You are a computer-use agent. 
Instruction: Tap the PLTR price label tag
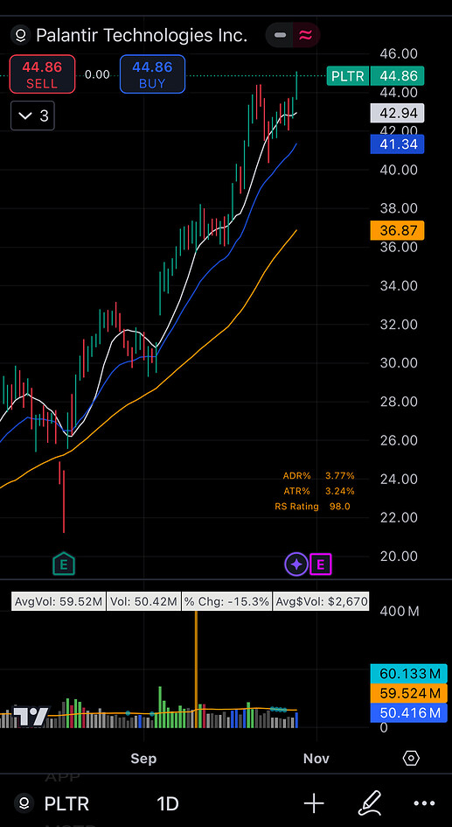pos(347,76)
